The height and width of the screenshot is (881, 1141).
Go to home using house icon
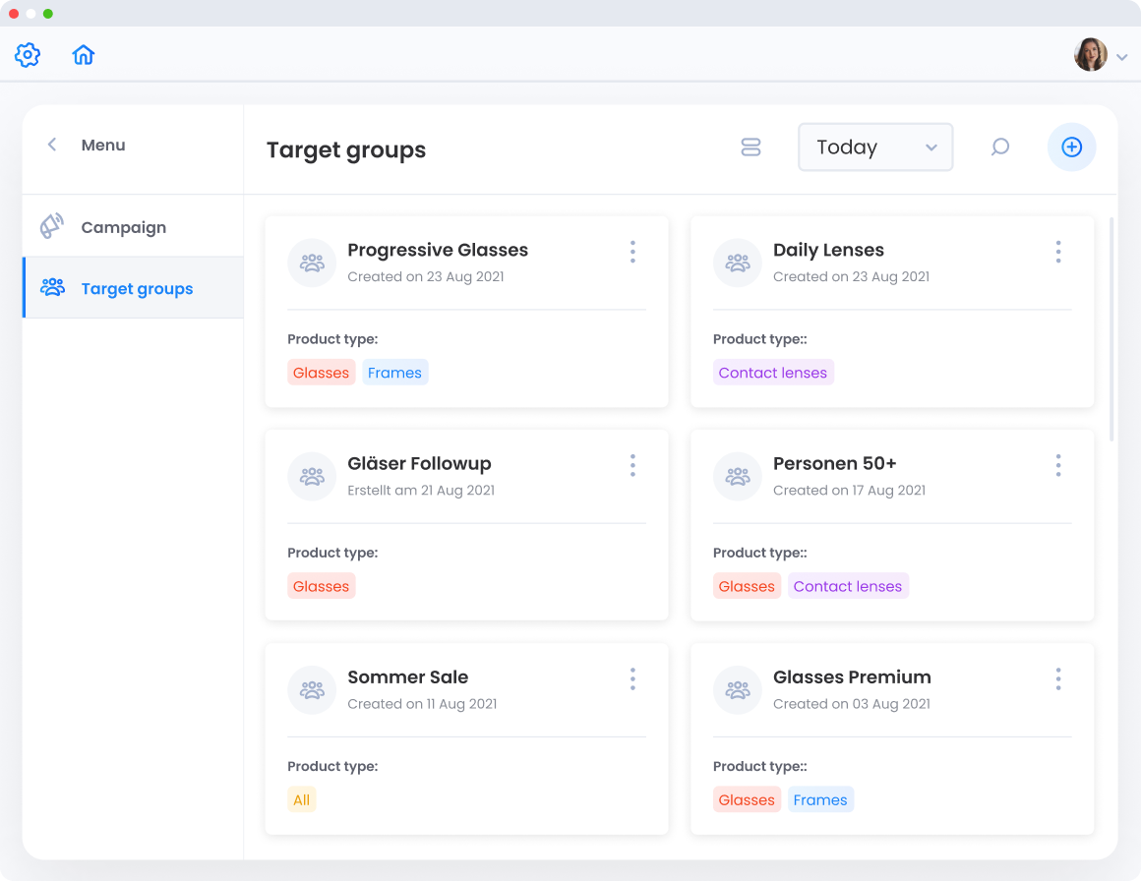coord(84,55)
